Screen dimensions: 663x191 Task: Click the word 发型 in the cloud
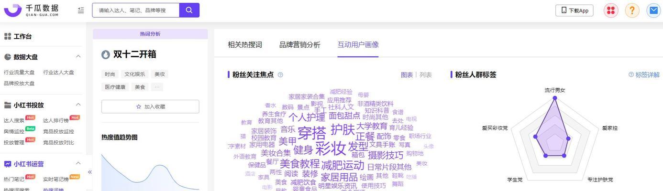click(358, 146)
